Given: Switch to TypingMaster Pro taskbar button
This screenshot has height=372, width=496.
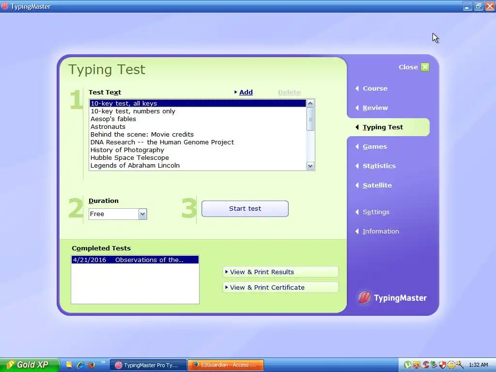Looking at the screenshot, I should (148, 365).
